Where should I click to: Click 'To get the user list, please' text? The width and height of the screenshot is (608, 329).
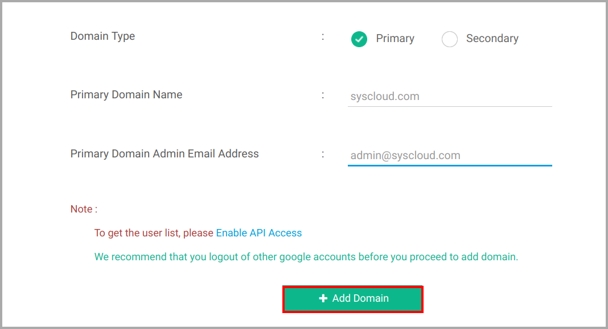tap(154, 232)
